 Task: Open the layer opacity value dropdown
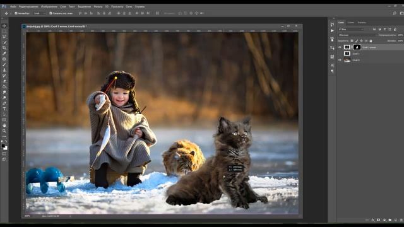pyautogui.click(x=400, y=35)
